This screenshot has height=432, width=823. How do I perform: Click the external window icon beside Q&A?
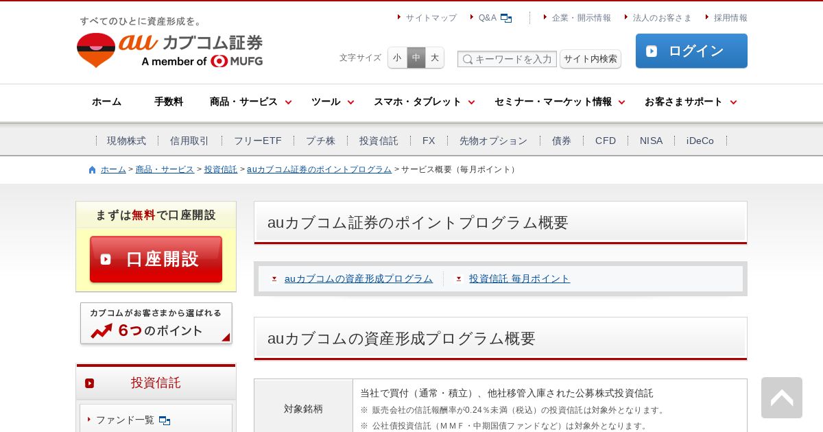point(506,19)
